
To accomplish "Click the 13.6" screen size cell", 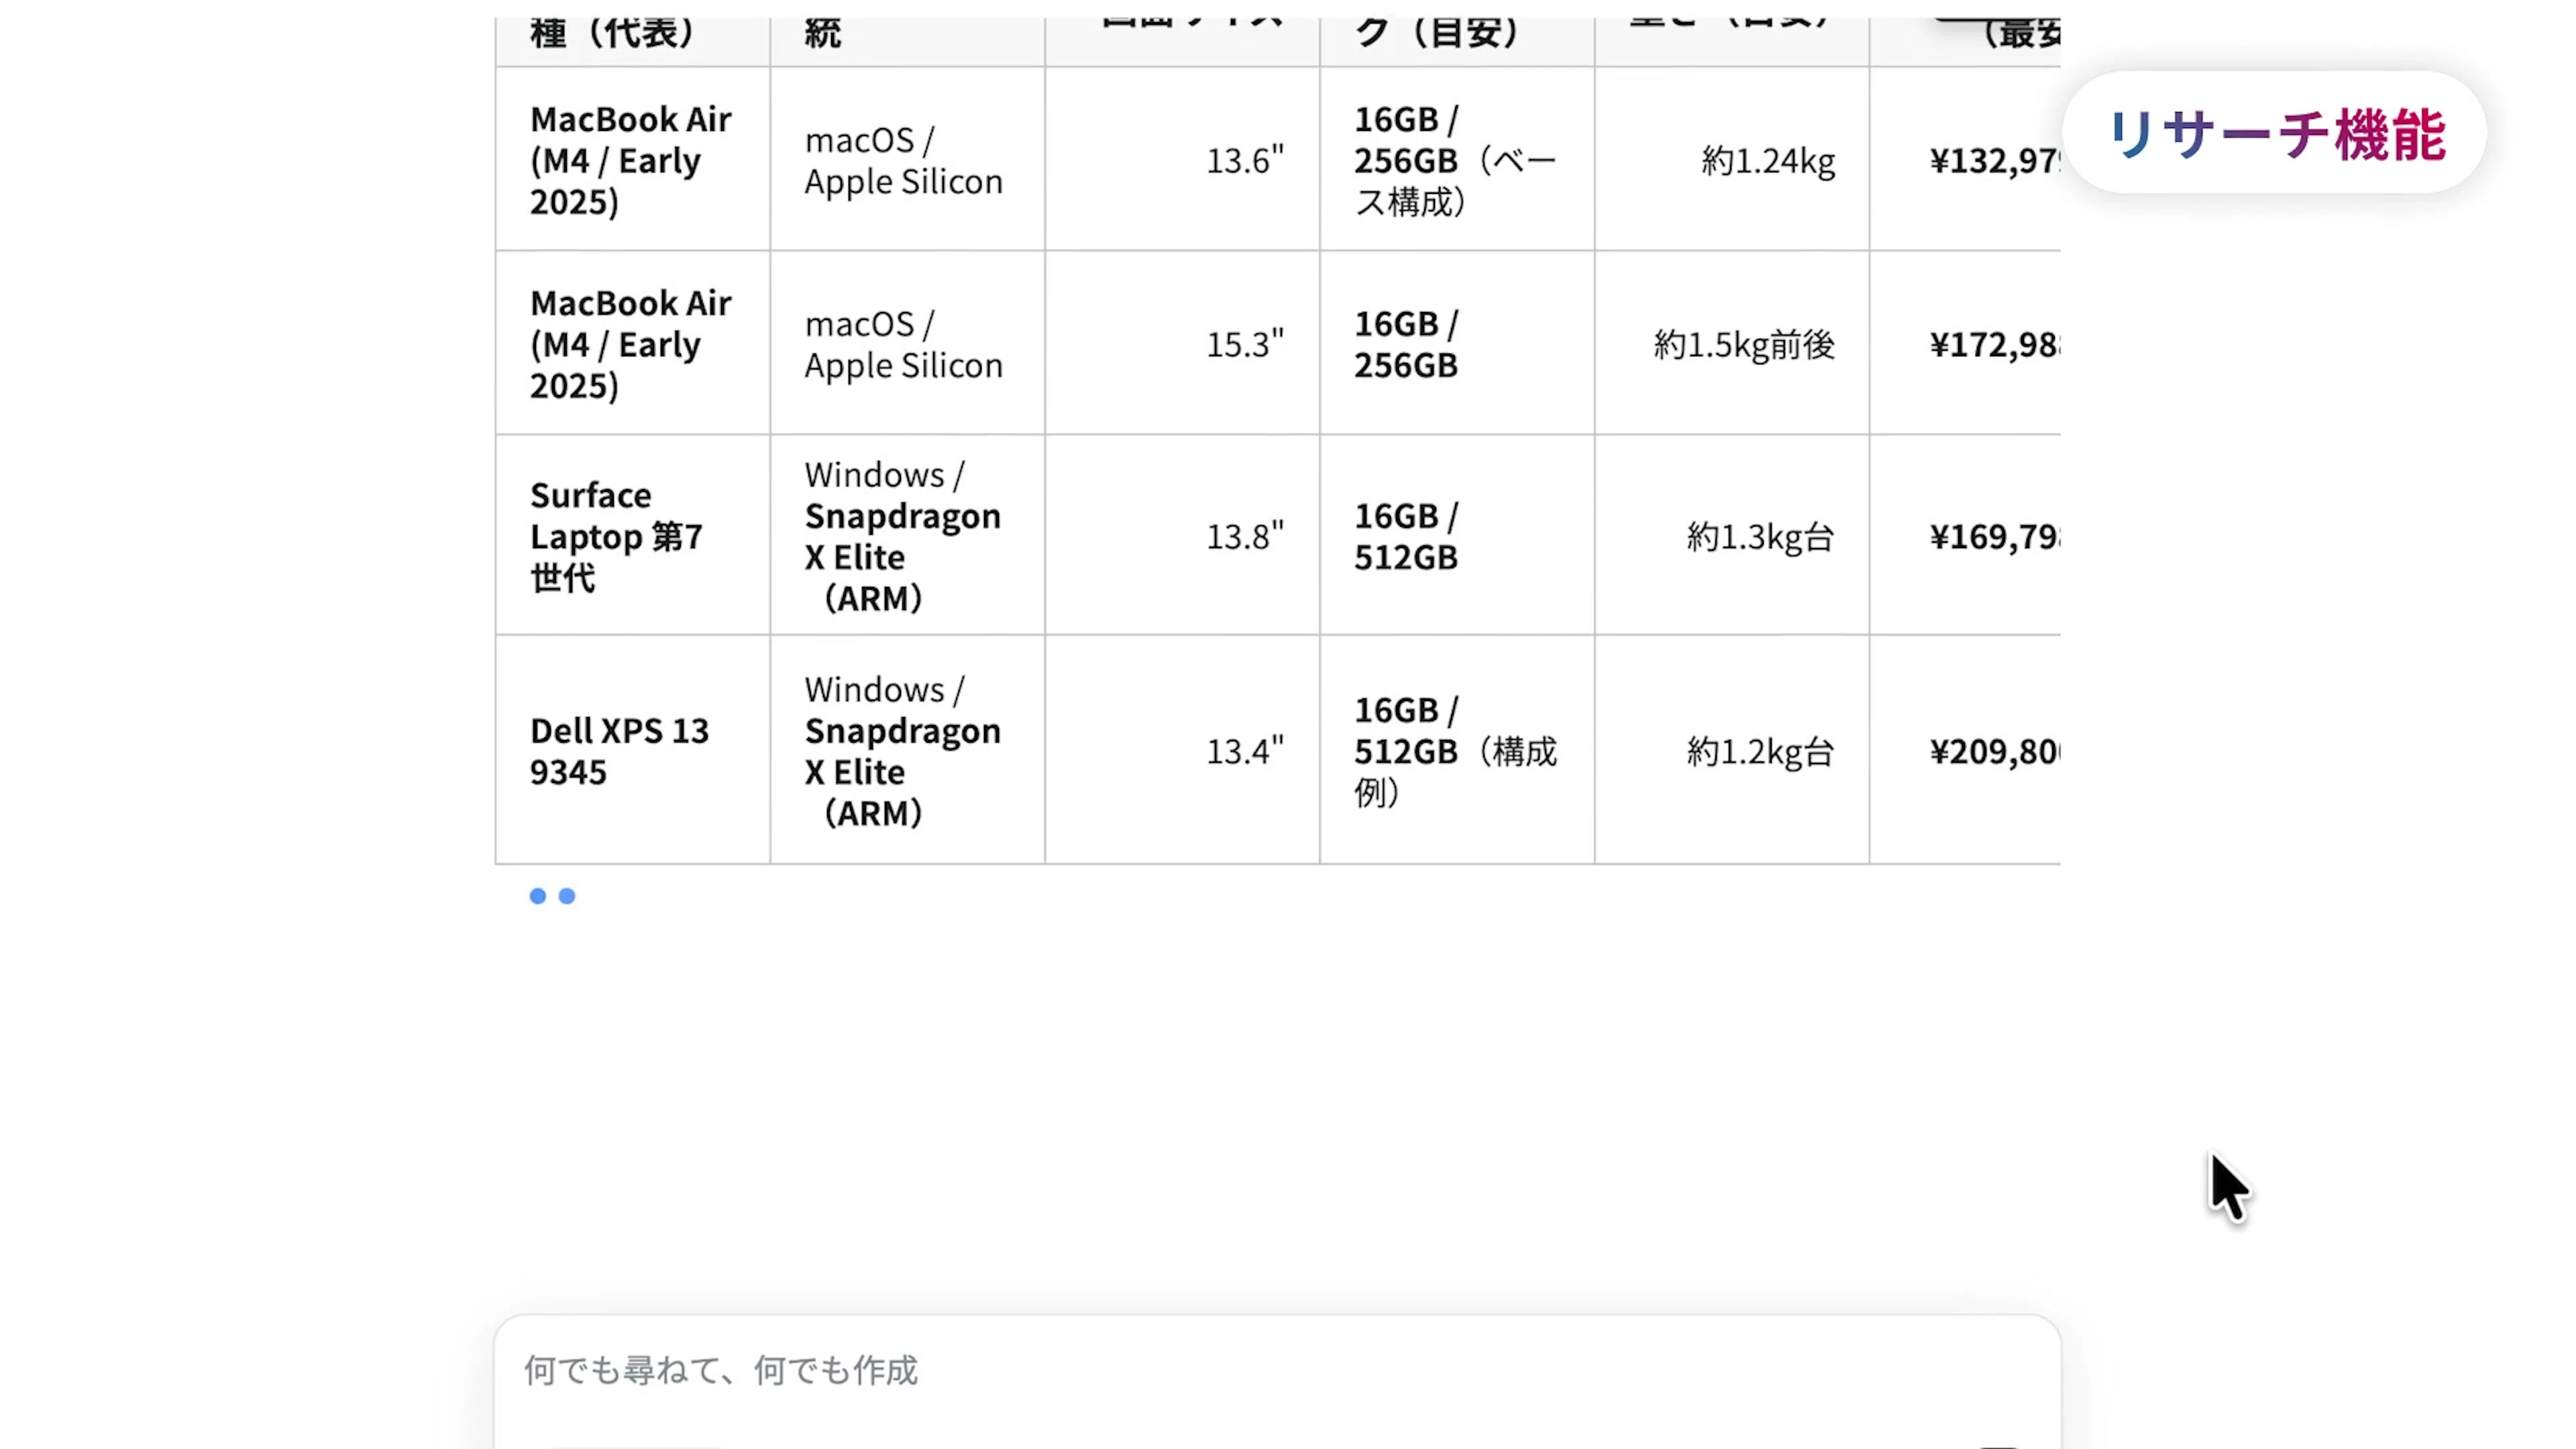I will 1244,160.
